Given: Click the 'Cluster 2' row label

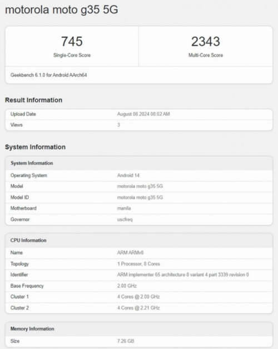Looking at the screenshot, I should [19, 308].
